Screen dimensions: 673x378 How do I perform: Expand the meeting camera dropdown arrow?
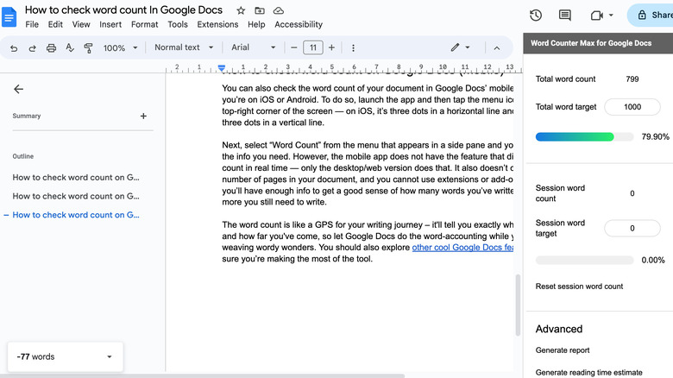pos(611,16)
